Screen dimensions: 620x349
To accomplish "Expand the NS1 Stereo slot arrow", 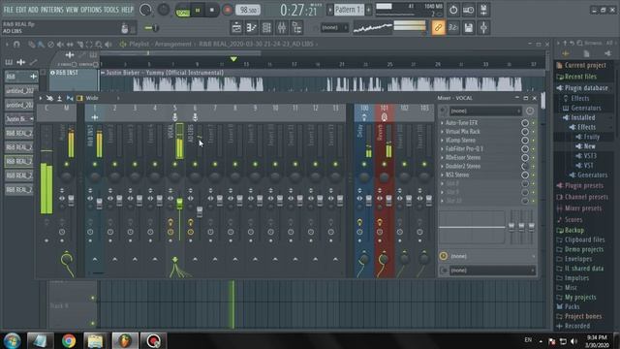I will 442,175.
